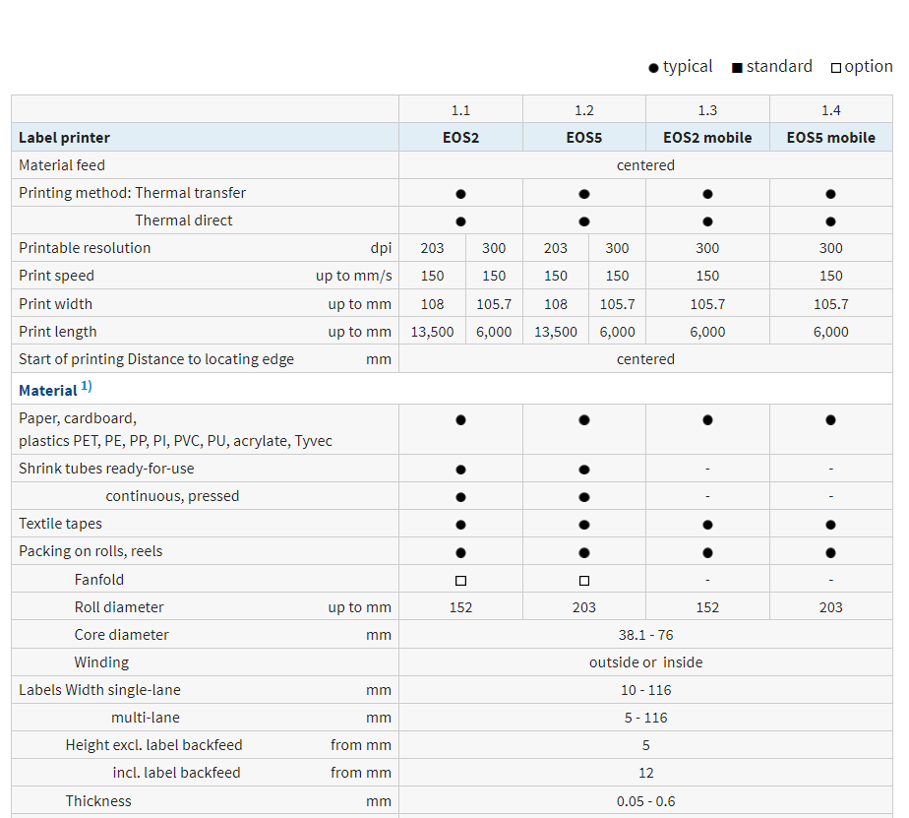Viewport: 909px width, 818px height.
Task: Click the "EOS5 mobile" column header
Action: 830,138
